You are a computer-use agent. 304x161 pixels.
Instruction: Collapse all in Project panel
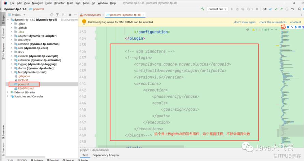coord(63,15)
